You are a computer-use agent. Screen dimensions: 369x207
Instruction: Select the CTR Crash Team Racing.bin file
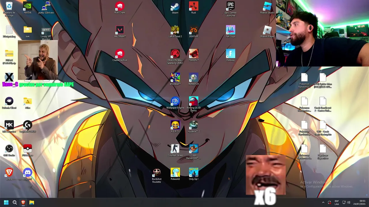[323, 128]
